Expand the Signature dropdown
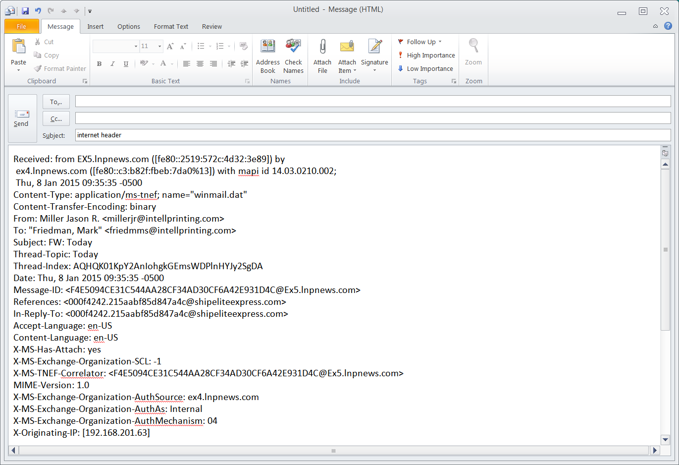Image resolution: width=679 pixels, height=465 pixels. (x=374, y=70)
